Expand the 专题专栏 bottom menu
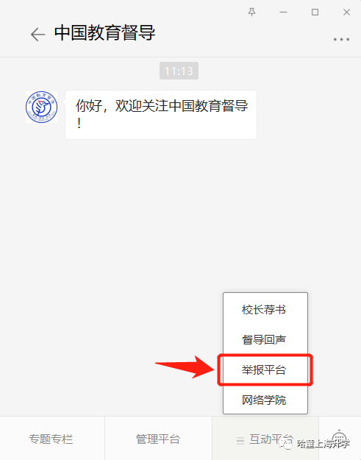The width and height of the screenshot is (361, 460). 52,439
